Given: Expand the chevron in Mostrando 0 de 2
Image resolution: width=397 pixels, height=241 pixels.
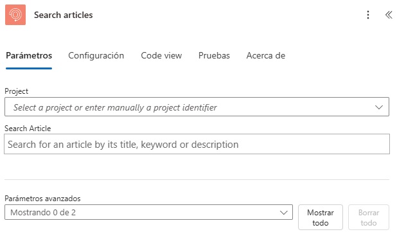Looking at the screenshot, I should point(283,212).
